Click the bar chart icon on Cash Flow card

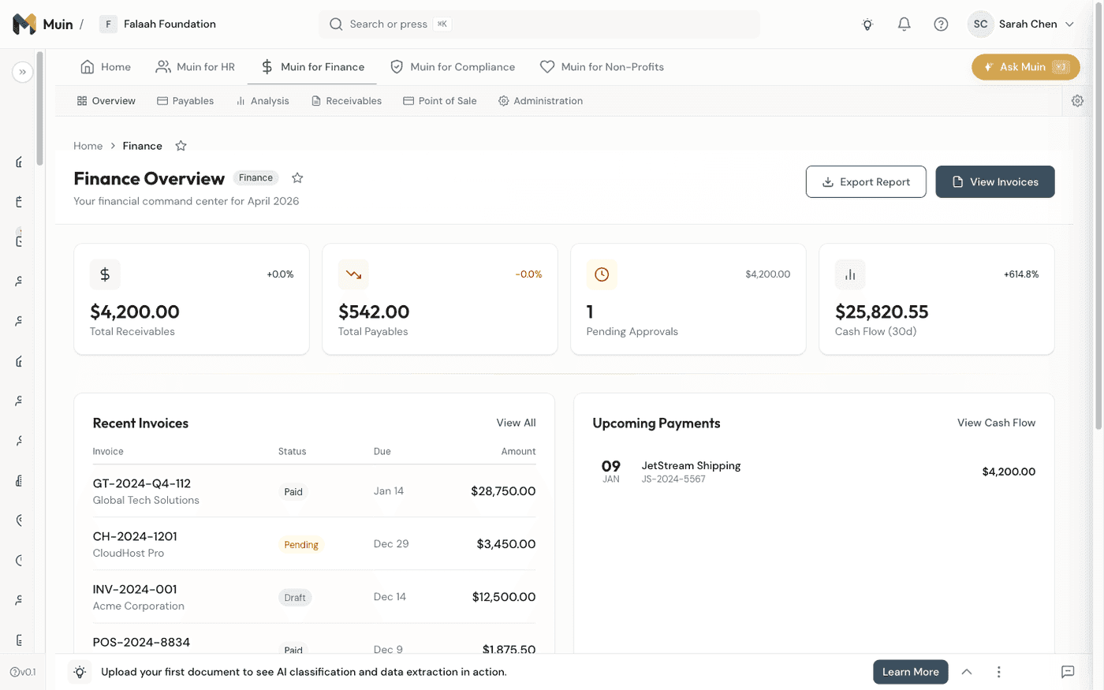pos(850,274)
